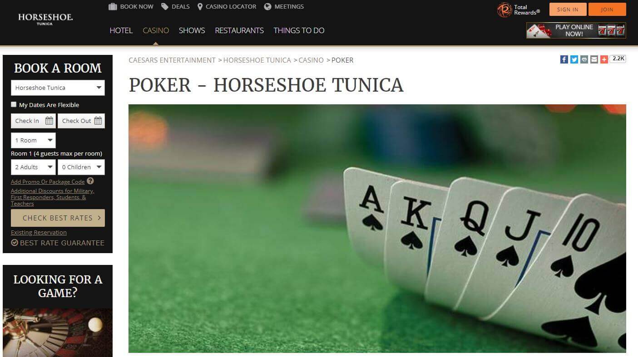Open more sharing options plus icon
Image resolution: width=638 pixels, height=357 pixels.
click(604, 59)
